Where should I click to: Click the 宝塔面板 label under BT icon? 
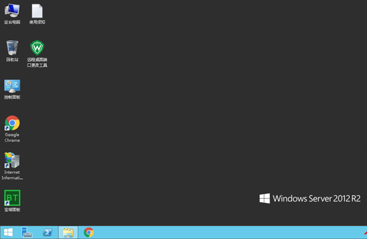point(12,210)
